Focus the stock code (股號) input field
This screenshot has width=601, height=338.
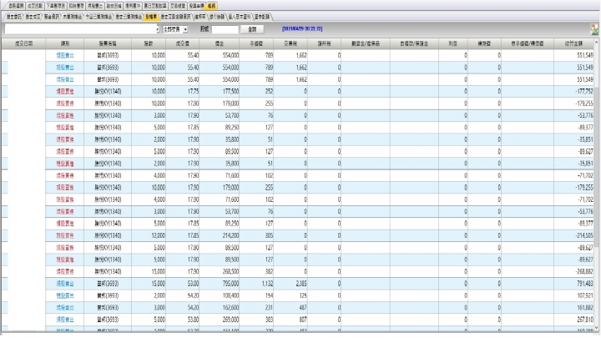coord(225,29)
